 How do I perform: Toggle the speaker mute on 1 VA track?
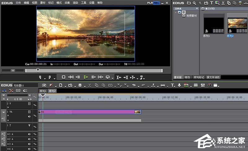(x=29, y=116)
